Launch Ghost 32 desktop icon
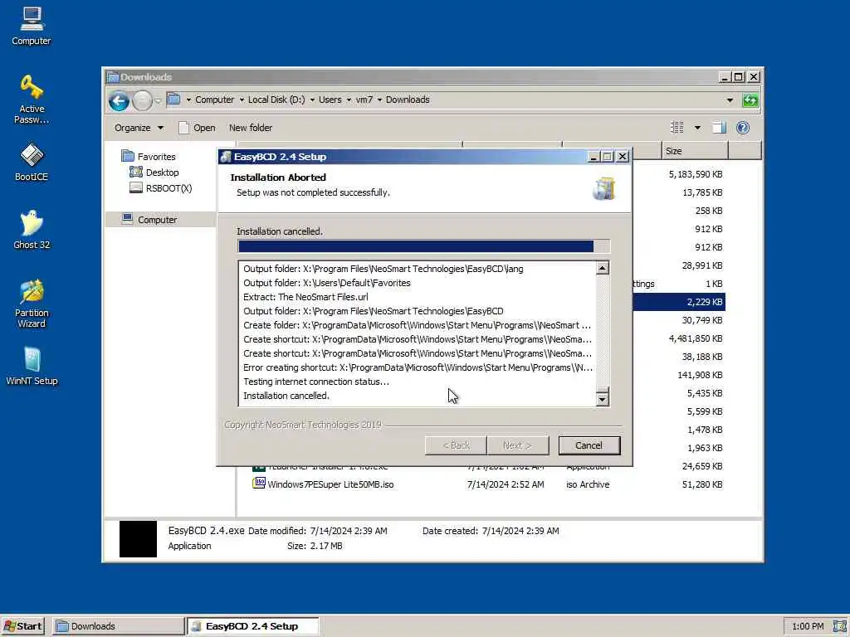 32,230
